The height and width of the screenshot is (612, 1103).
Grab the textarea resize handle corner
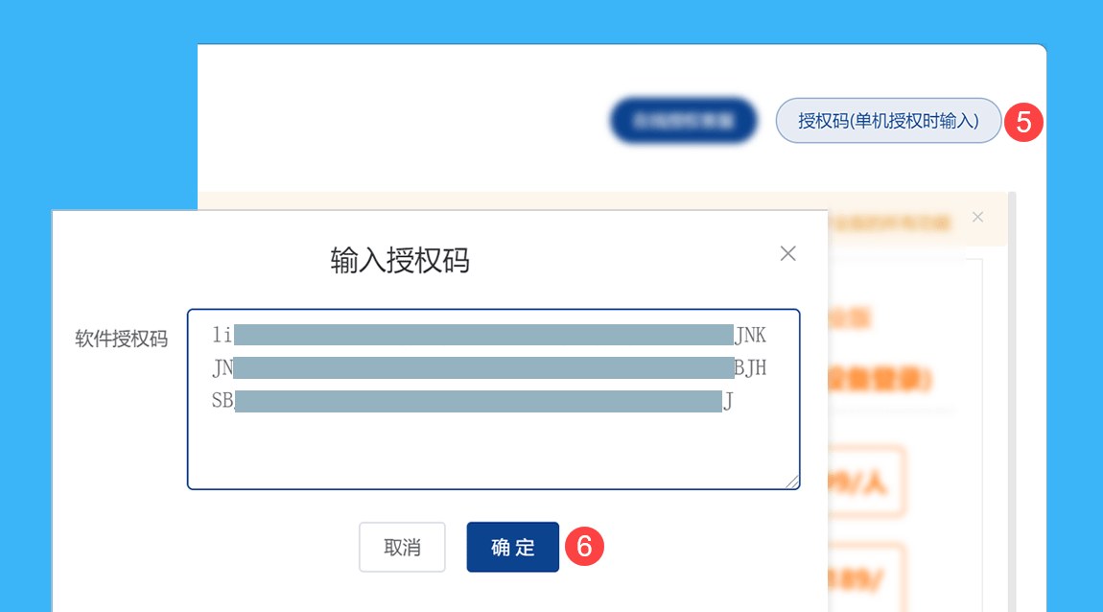point(793,483)
